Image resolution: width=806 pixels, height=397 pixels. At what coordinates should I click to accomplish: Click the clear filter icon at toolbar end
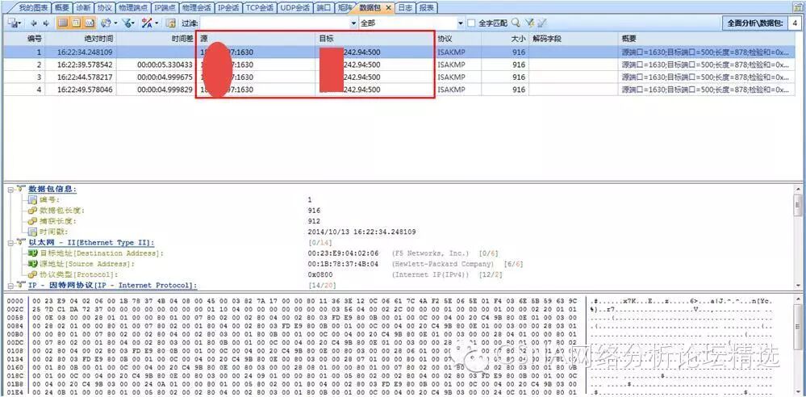coord(542,23)
